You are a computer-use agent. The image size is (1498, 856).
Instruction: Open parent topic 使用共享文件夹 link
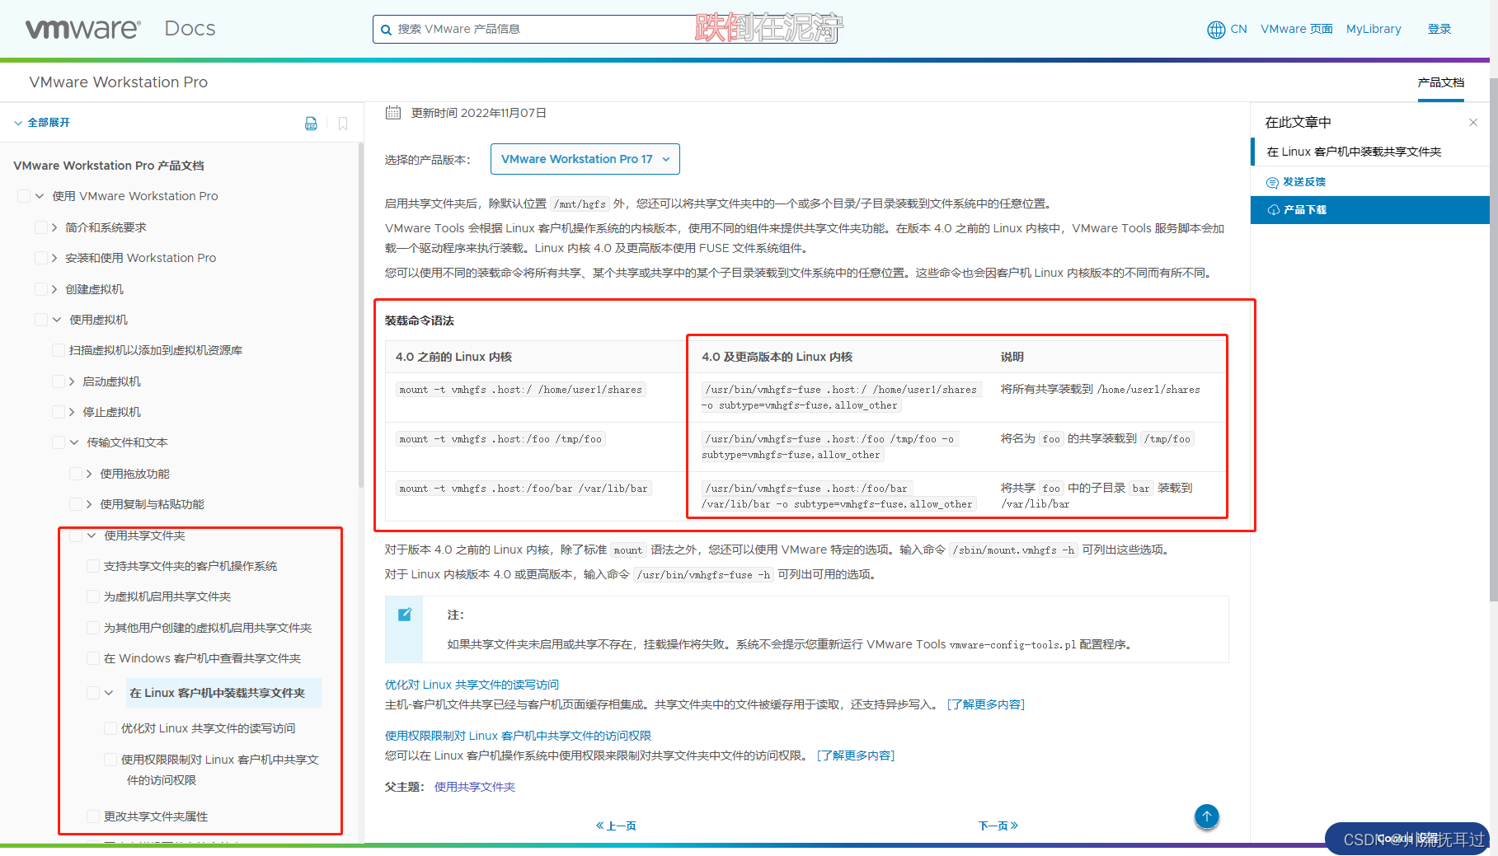pyautogui.click(x=475, y=787)
